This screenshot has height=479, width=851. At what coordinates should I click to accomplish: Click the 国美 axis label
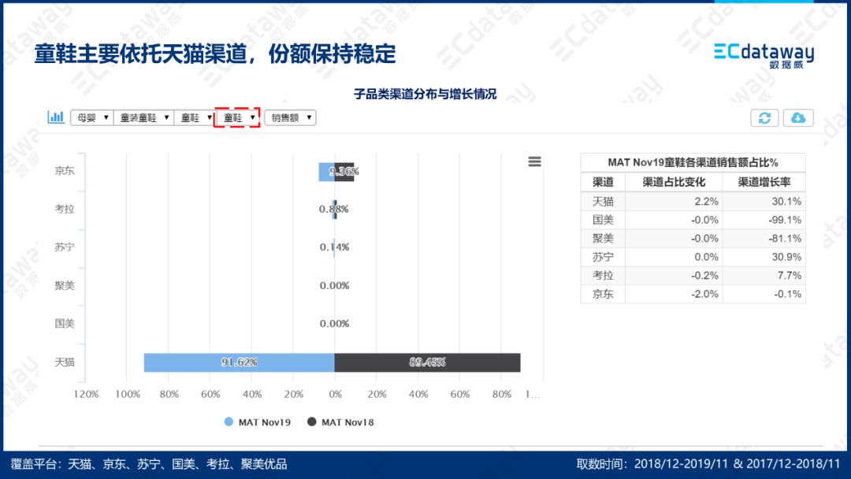point(64,323)
